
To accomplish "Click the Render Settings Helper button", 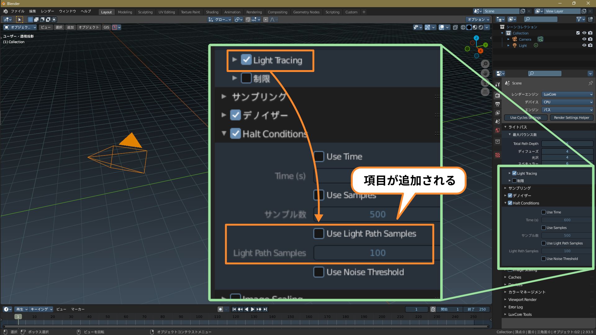I will 571,118.
